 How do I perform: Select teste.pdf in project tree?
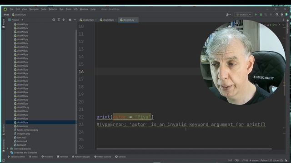tap(20, 145)
